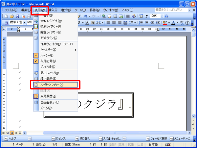This screenshot has width=197, height=148.
Task: Open the Highlight color dropdown arrow
Action: (x=169, y=23)
